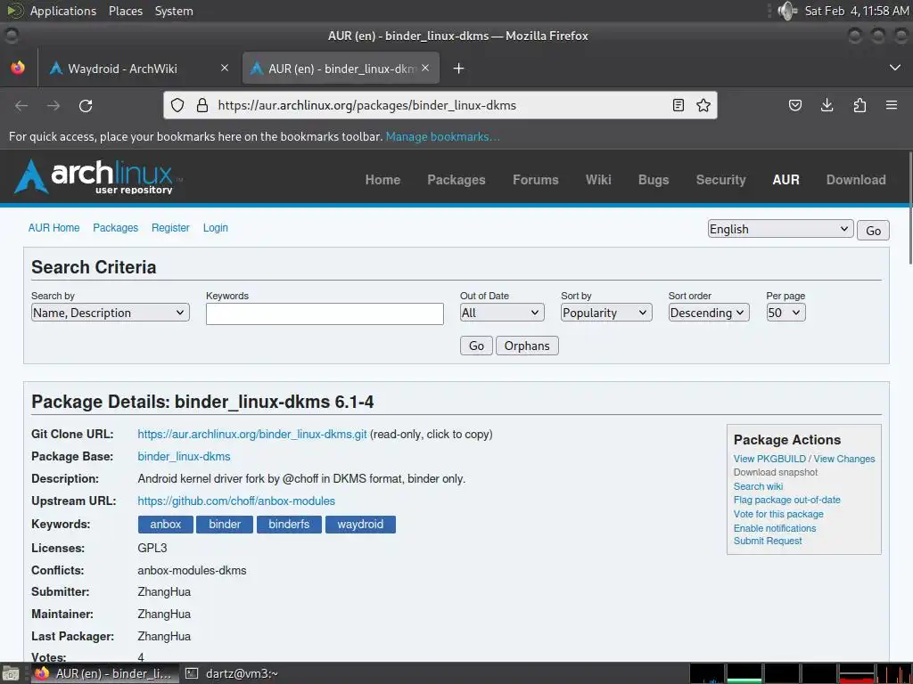Open Bugs in Arch navigation bar
This screenshot has height=684, width=913.
tap(654, 180)
